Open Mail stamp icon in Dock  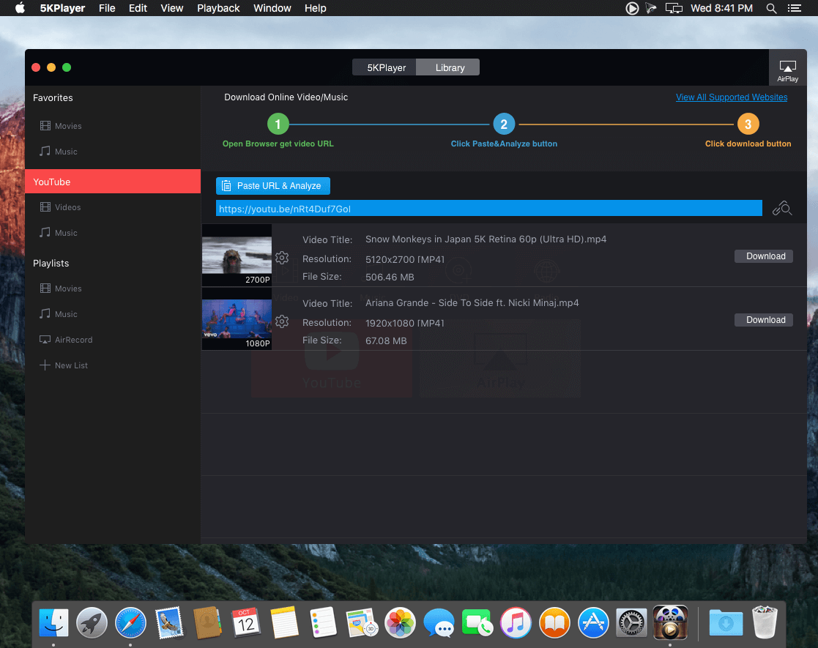pos(169,622)
